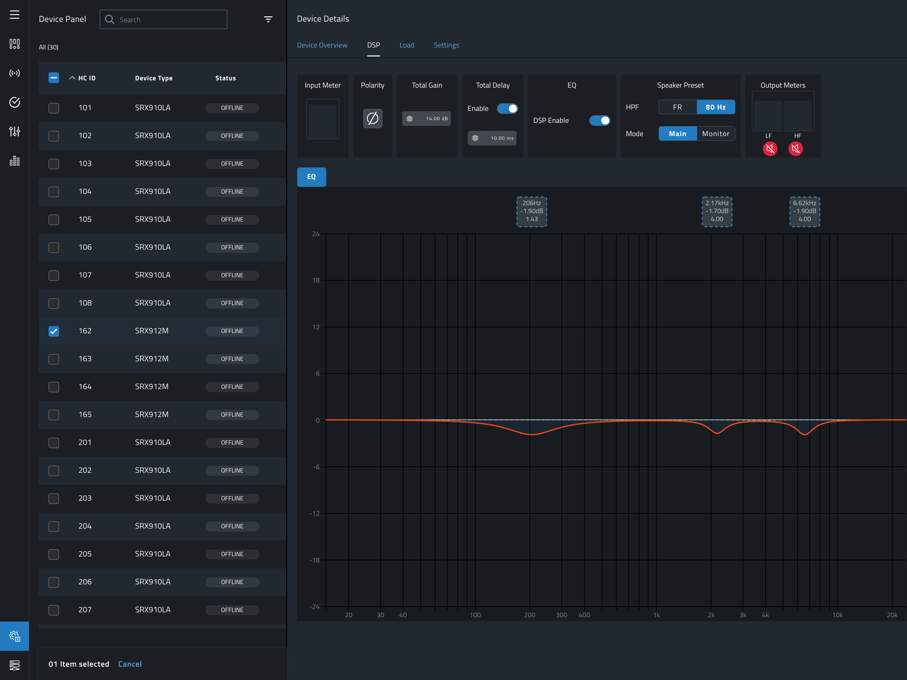Click the Search input field
The width and height of the screenshot is (907, 680).
(163, 19)
